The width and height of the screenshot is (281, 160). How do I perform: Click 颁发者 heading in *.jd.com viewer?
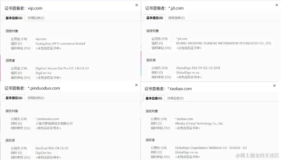pos(151,60)
